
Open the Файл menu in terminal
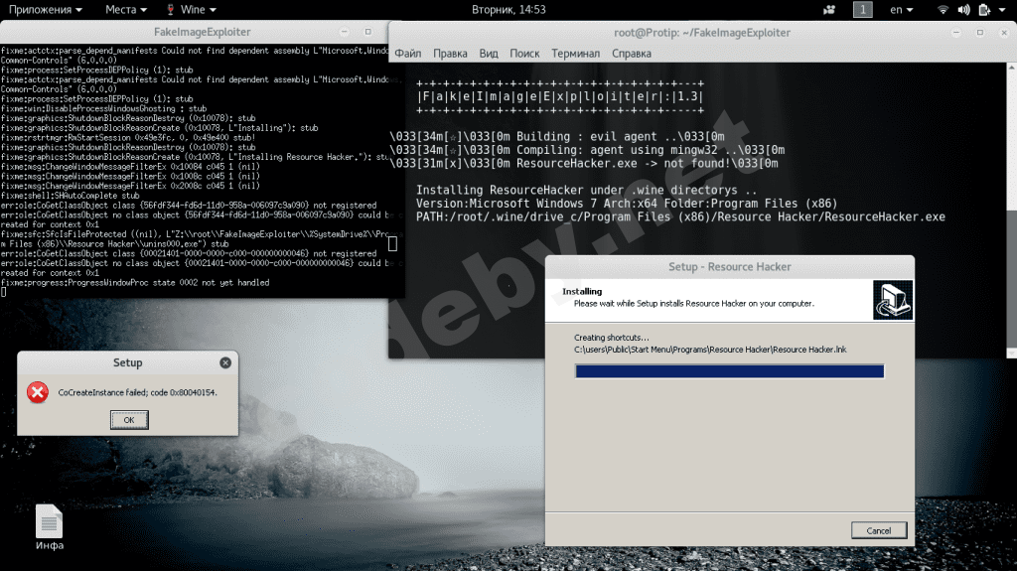pyautogui.click(x=407, y=53)
